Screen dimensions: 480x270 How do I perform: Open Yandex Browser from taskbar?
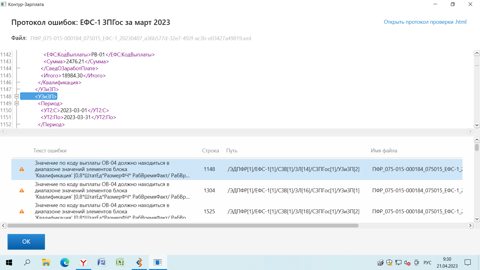(x=83, y=262)
